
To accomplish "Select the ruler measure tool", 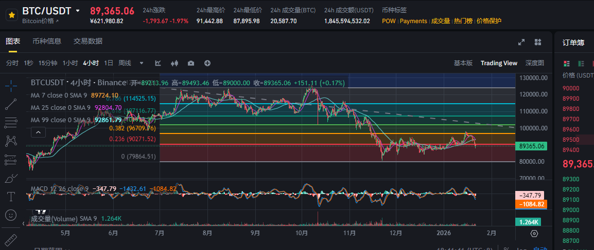I will point(11,239).
